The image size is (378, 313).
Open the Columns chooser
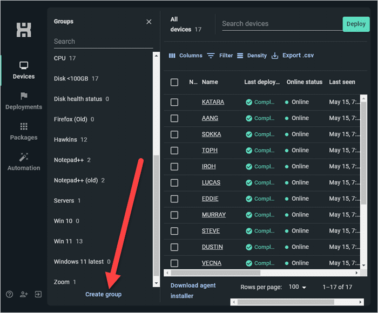(x=186, y=56)
